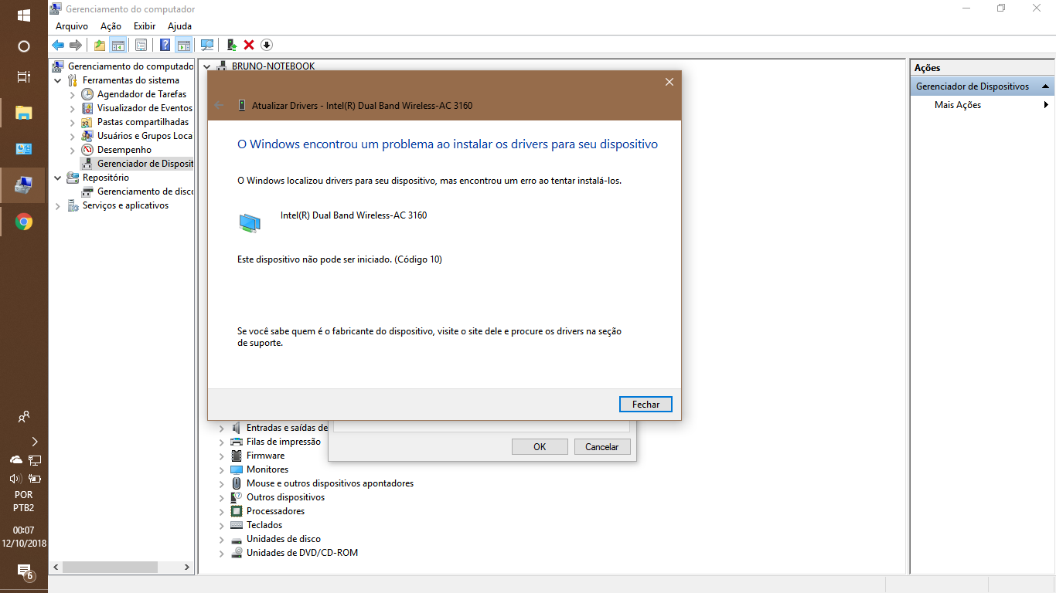Select Gerenciador de Dispositivos in the tree
This screenshot has height=593, width=1056.
click(x=145, y=164)
